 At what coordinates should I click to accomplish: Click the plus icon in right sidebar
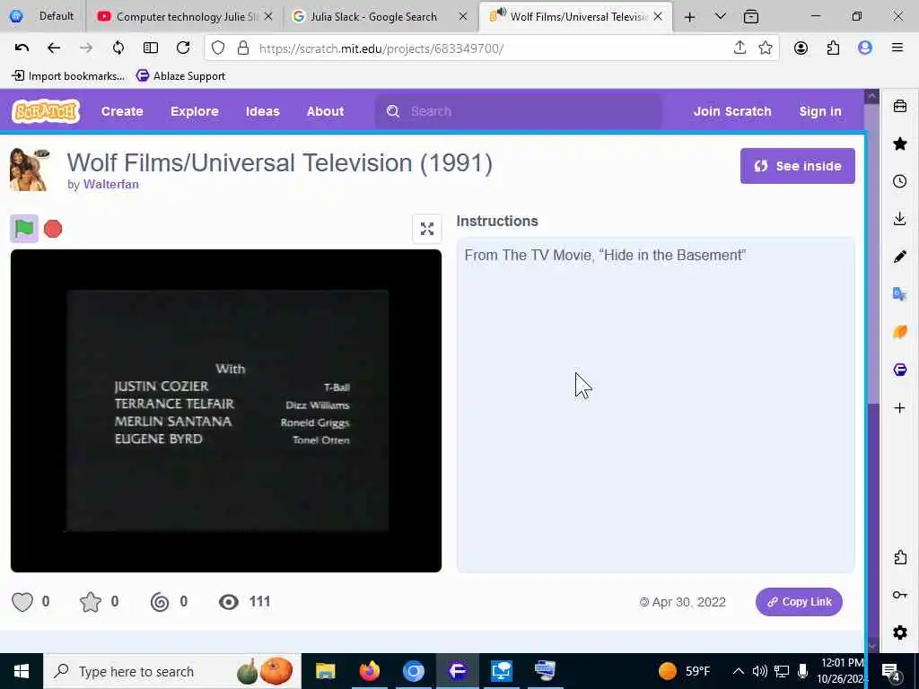coord(899,408)
